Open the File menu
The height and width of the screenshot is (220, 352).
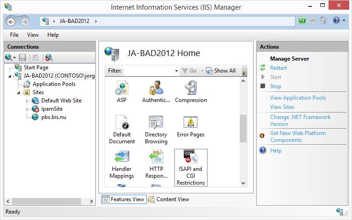[14, 35]
